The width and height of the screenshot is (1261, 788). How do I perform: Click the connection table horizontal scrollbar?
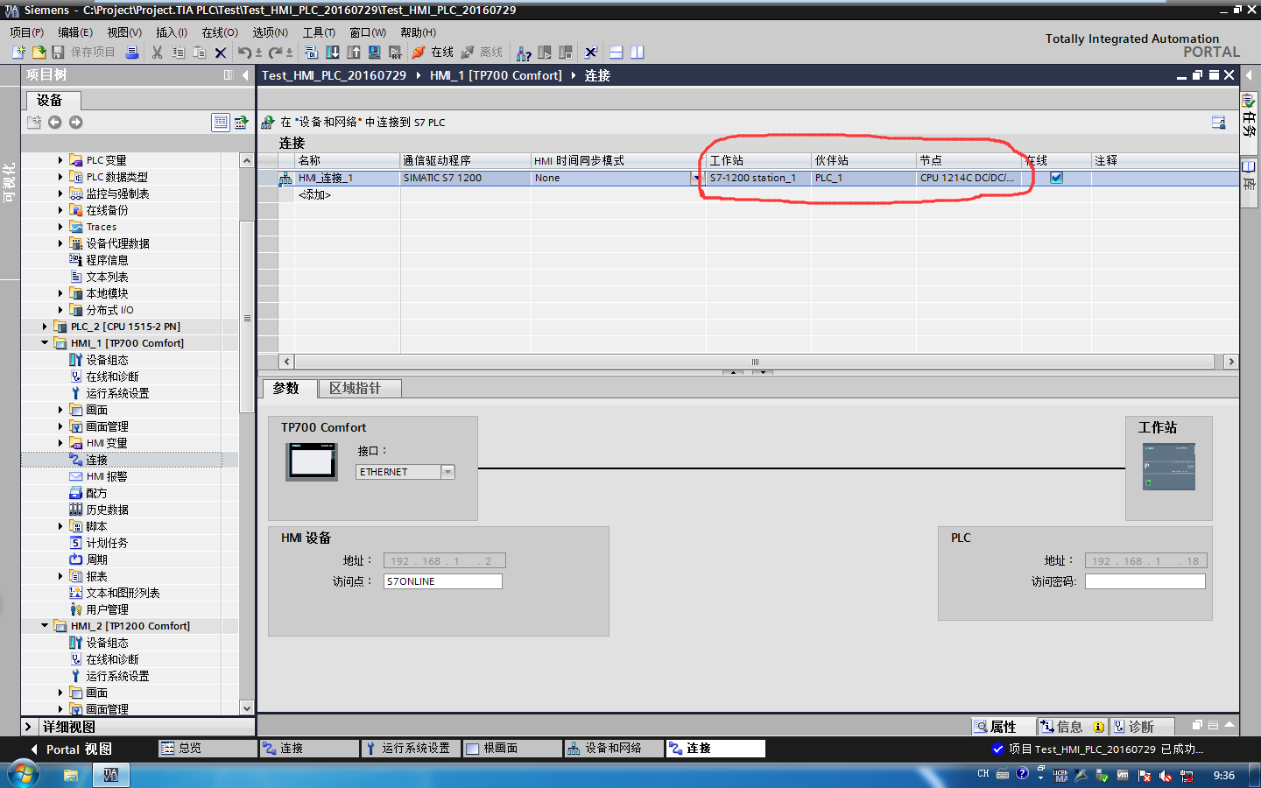[x=755, y=362]
